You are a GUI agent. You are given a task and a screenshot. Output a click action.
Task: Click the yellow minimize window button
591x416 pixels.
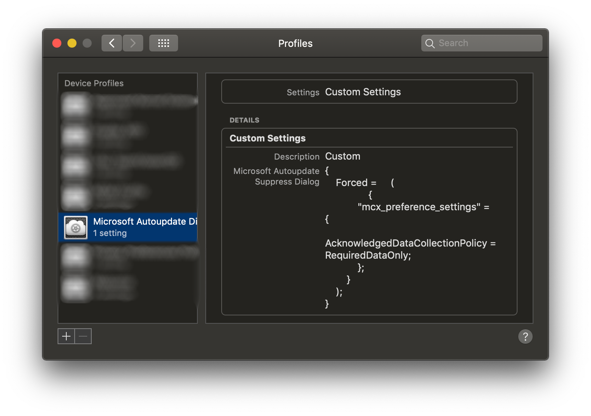(x=72, y=43)
